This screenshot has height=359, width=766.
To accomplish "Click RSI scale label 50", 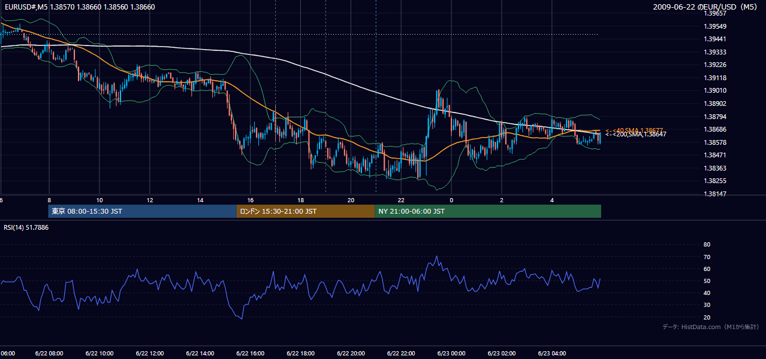I will click(707, 281).
